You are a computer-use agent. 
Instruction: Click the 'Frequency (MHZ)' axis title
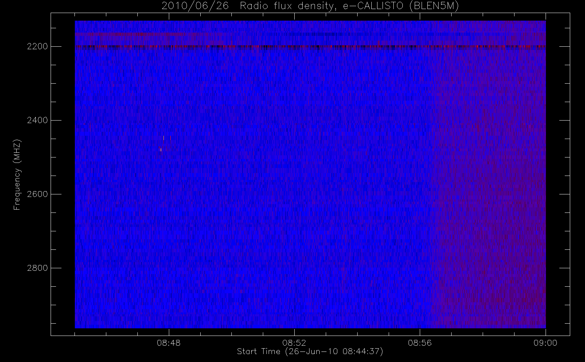point(17,174)
